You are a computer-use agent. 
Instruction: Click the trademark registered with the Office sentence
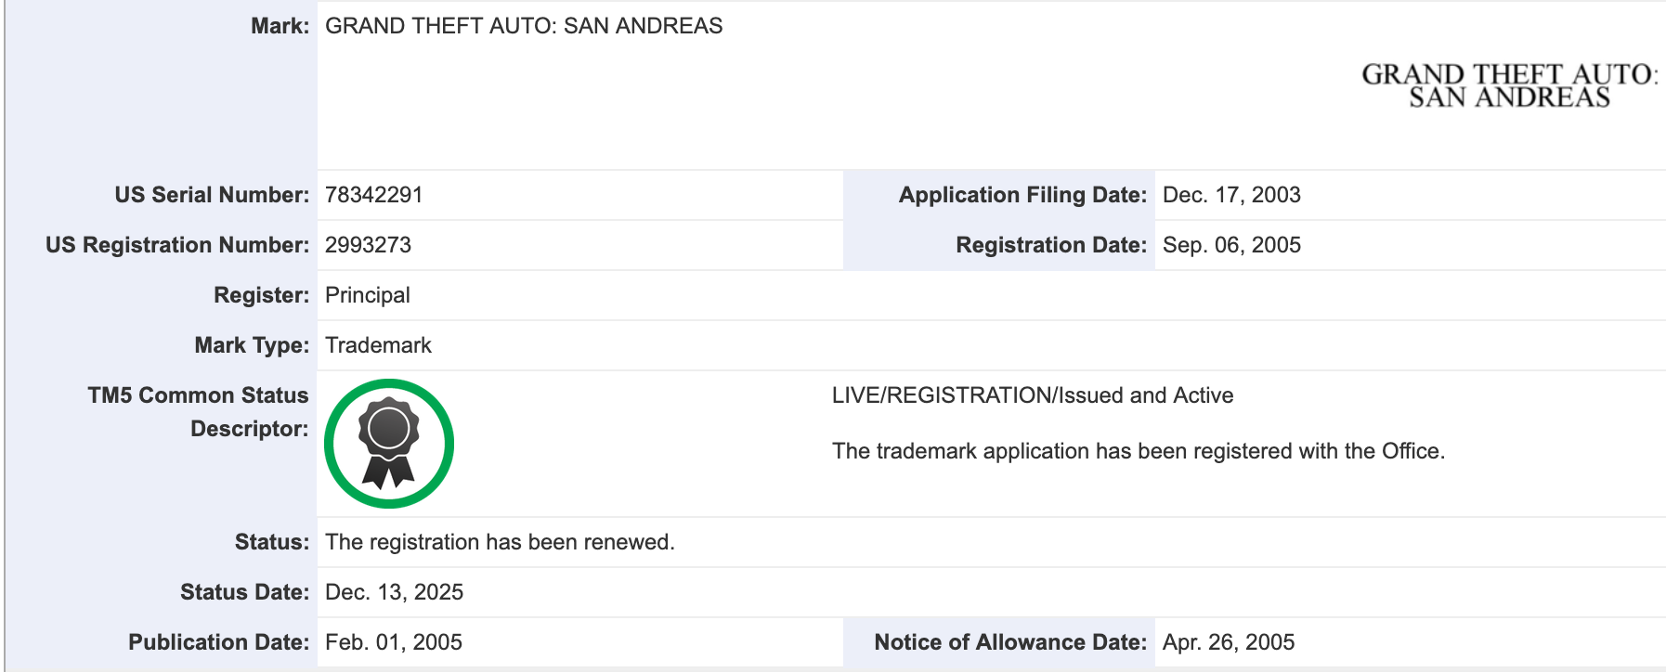point(1139,451)
